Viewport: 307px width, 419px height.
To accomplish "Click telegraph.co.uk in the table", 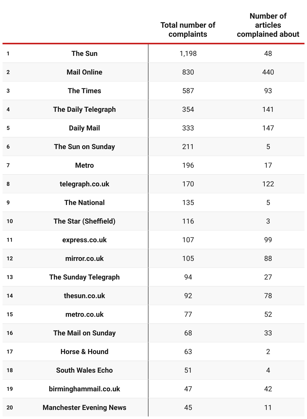I will 84,184.
